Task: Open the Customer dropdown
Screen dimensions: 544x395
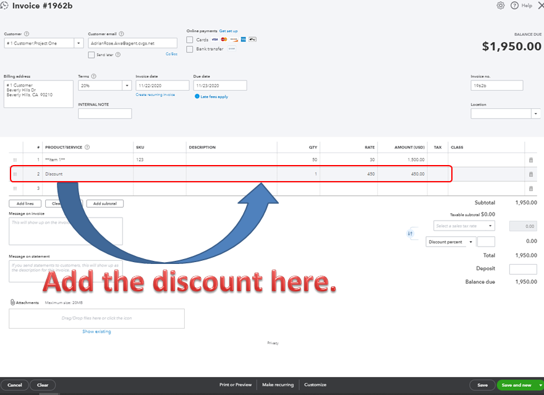Action: click(x=79, y=43)
